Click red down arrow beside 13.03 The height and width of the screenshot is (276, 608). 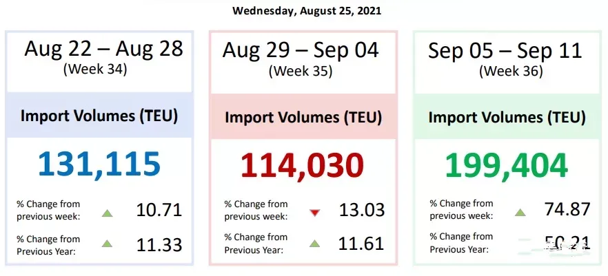tap(315, 212)
